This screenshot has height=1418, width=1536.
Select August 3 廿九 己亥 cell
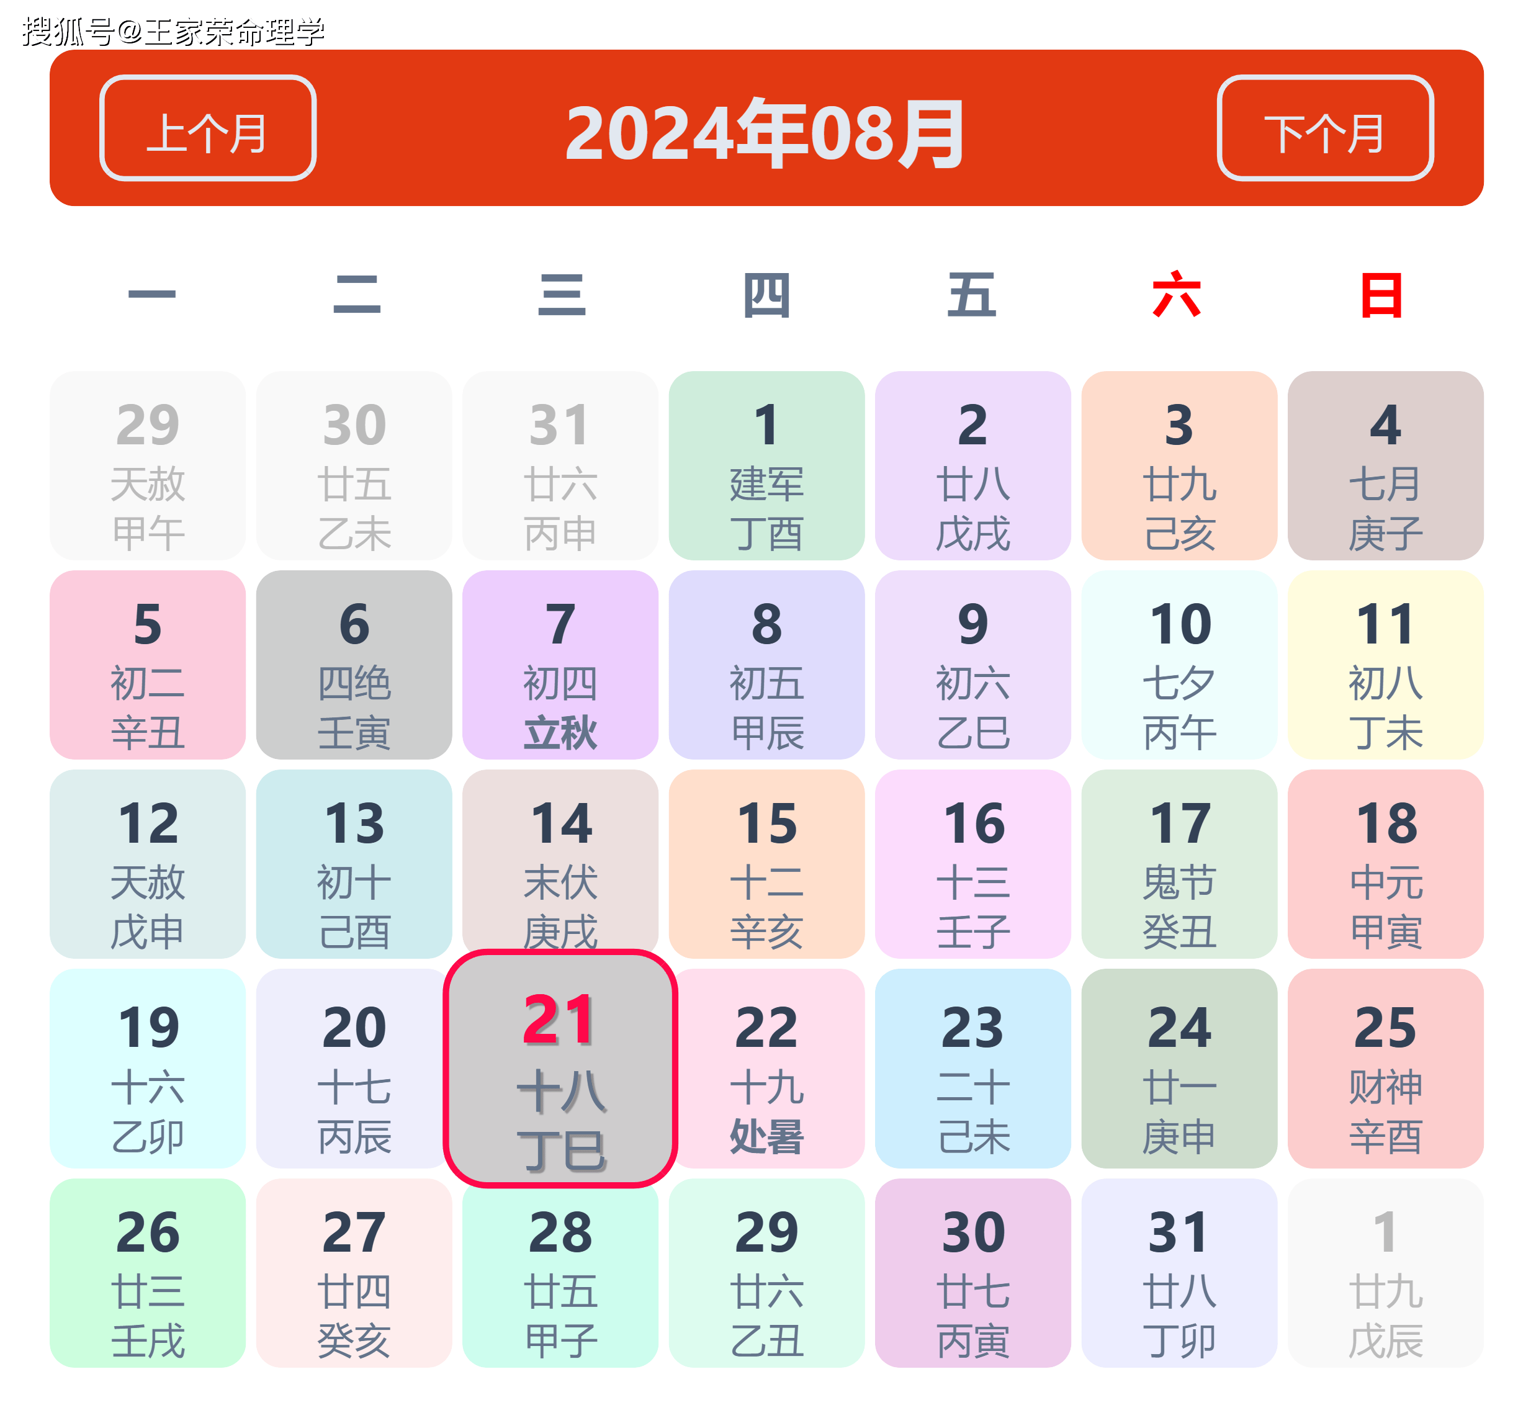click(x=1179, y=466)
